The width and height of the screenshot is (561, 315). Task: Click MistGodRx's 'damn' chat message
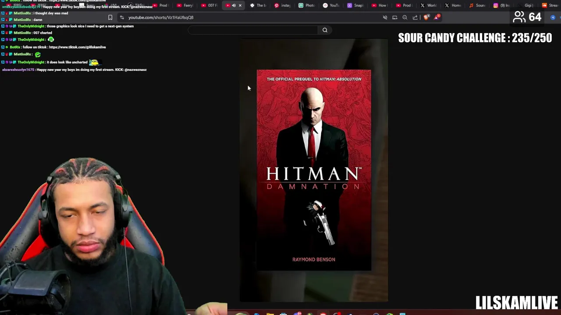point(38,20)
